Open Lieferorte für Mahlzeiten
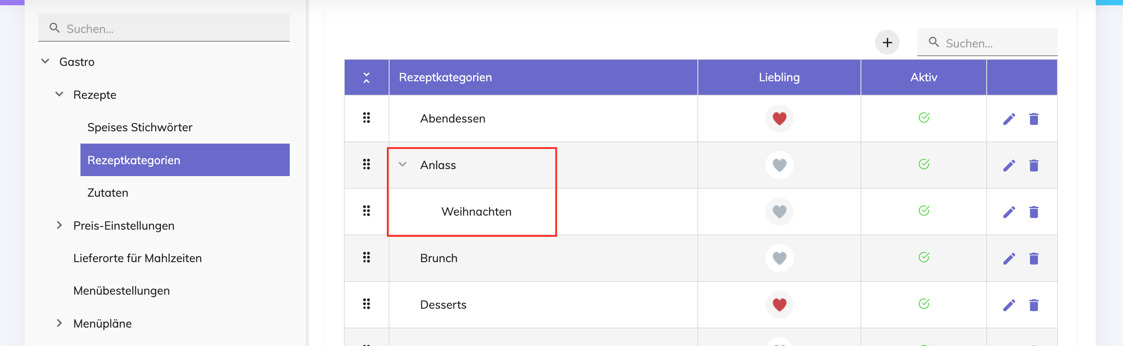Screen dimensions: 1123x346 pyautogui.click(x=138, y=258)
